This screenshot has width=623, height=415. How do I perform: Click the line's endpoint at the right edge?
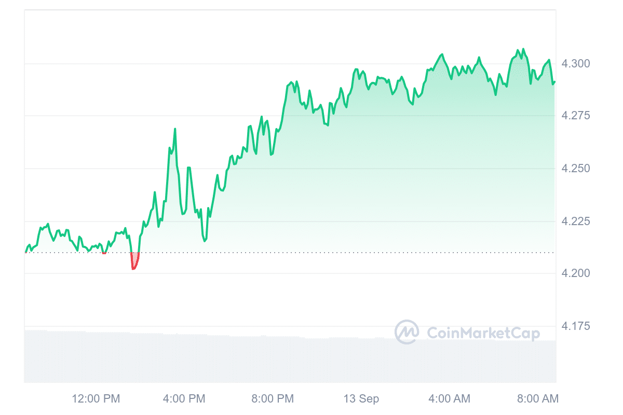tap(554, 82)
